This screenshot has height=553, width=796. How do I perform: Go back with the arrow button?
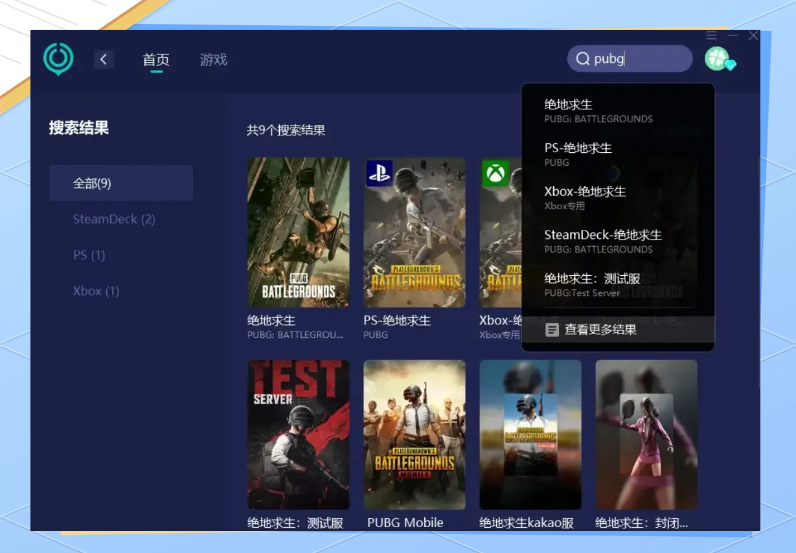coord(104,60)
